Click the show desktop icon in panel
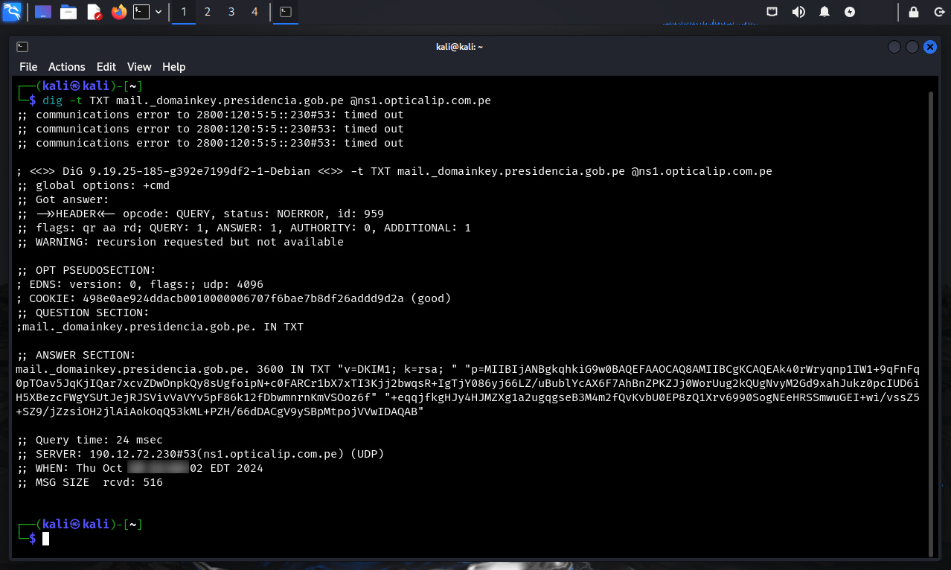 (x=43, y=12)
